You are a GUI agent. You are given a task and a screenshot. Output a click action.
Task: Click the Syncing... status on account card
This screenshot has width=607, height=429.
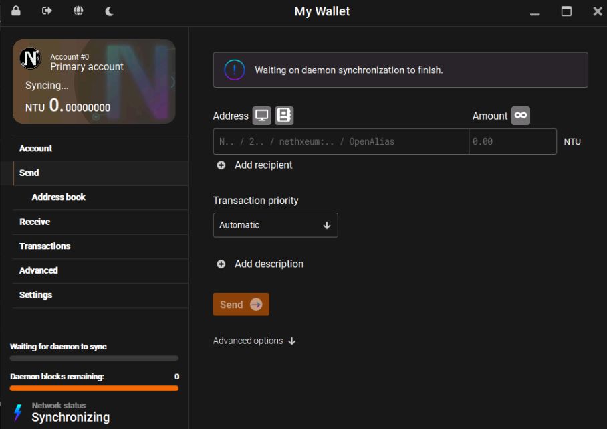[x=47, y=85]
